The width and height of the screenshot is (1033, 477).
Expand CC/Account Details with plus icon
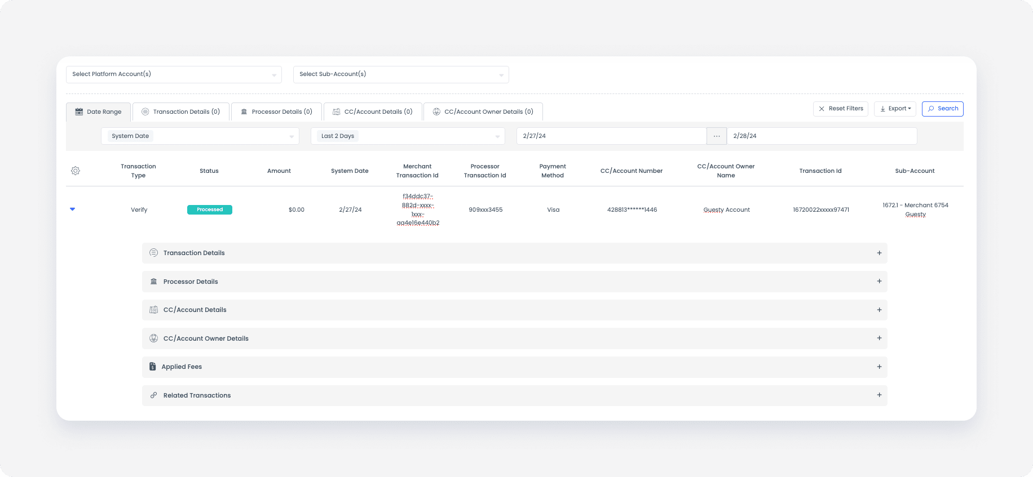pyautogui.click(x=879, y=310)
